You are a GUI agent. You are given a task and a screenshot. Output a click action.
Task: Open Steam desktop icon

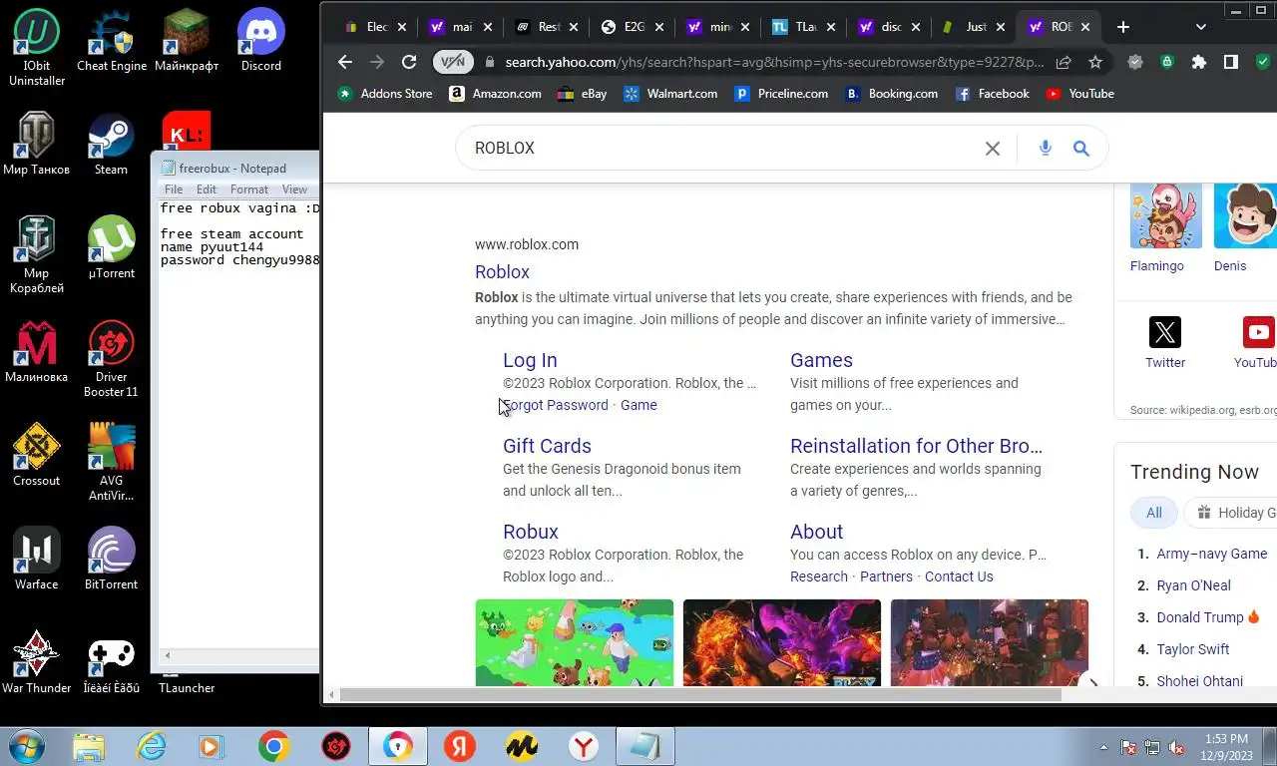coord(111,145)
